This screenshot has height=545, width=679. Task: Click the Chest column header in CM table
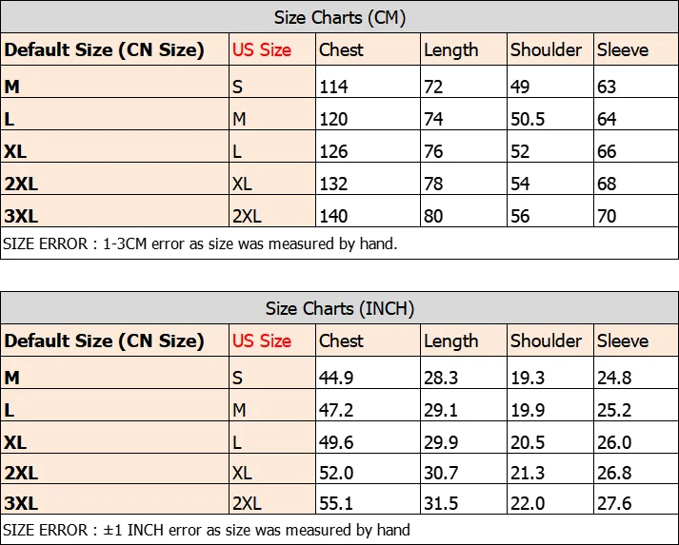click(341, 49)
